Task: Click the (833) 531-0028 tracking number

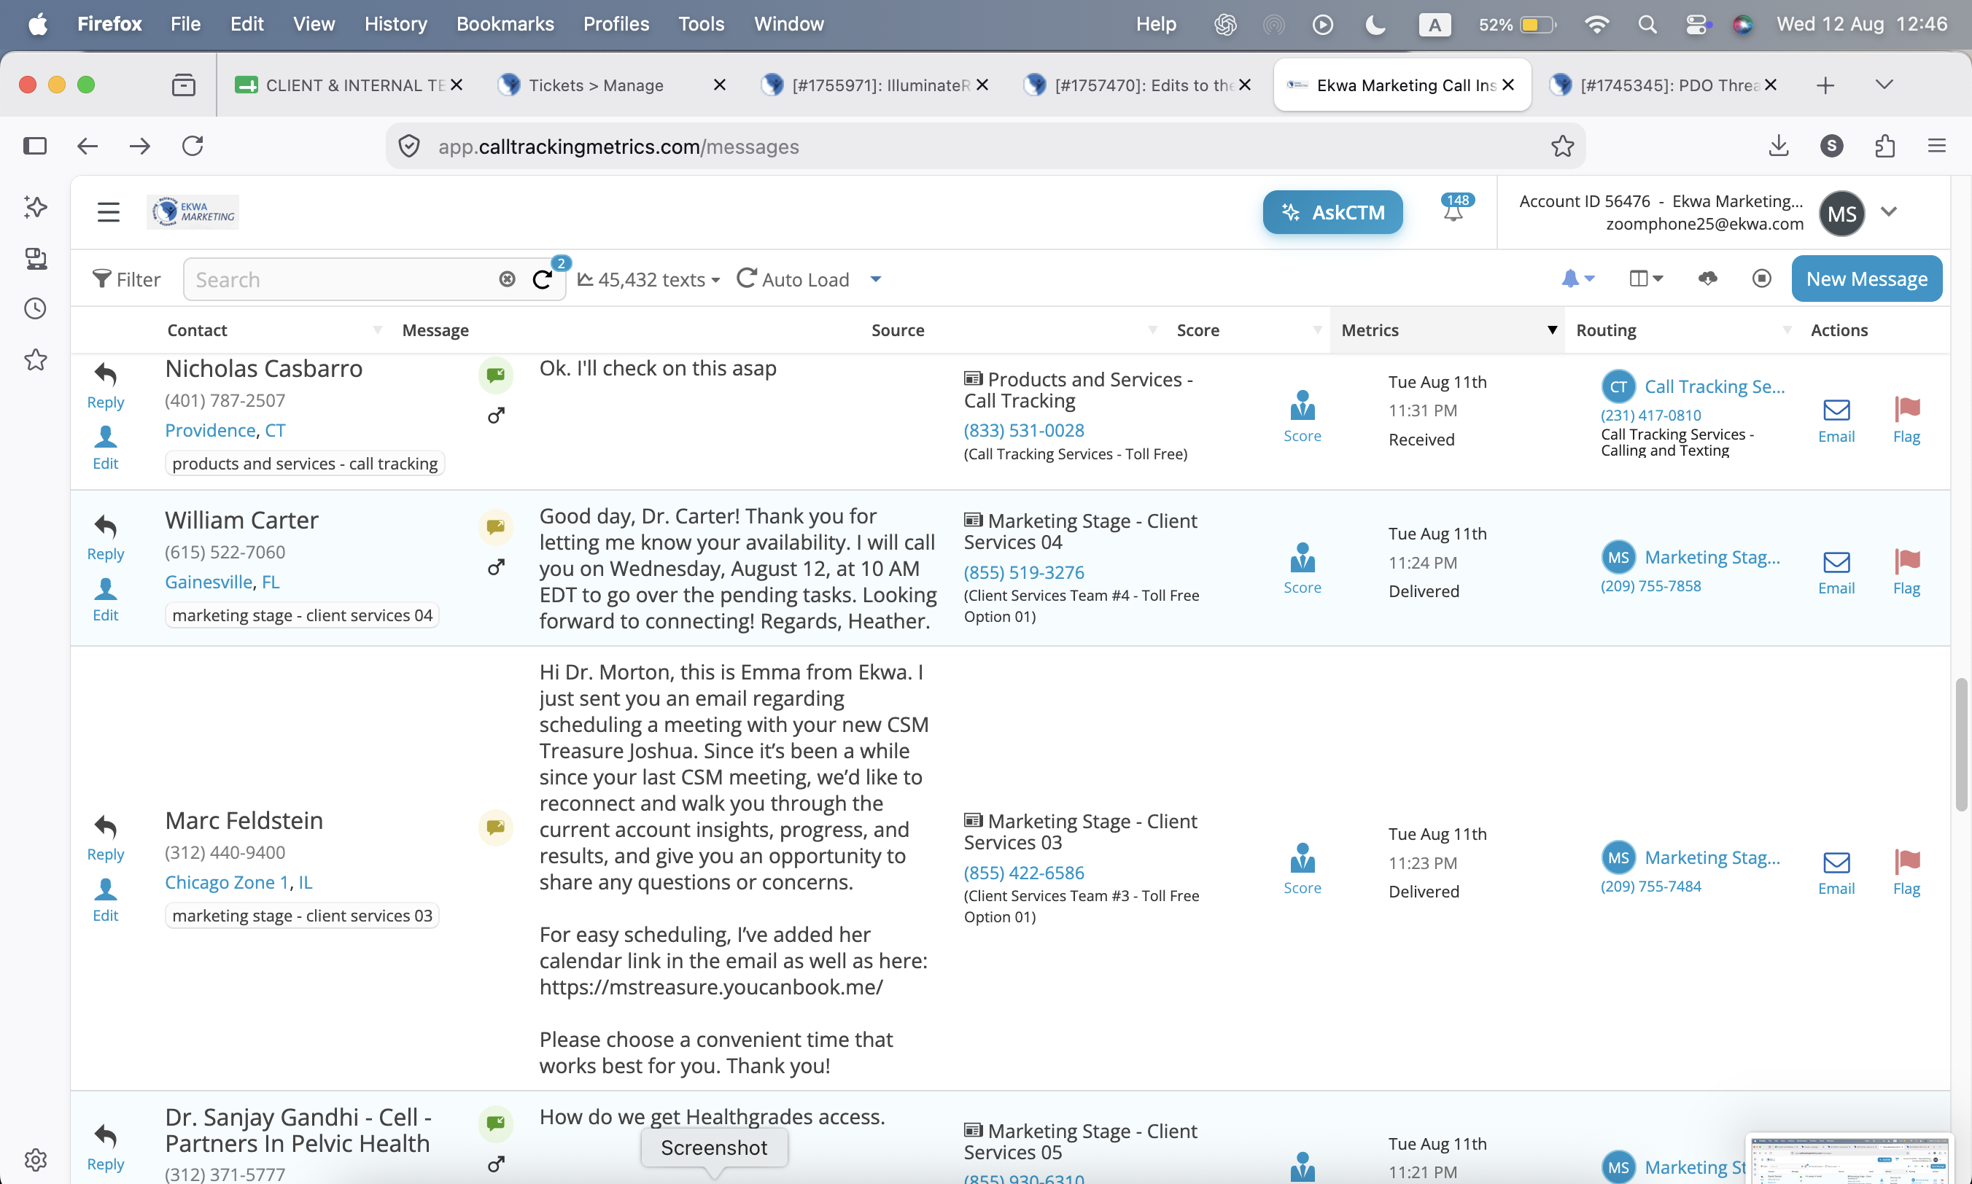Action: (1024, 430)
